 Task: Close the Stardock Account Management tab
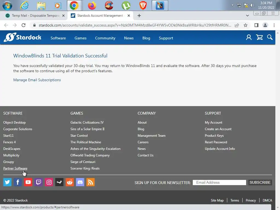(x=129, y=16)
